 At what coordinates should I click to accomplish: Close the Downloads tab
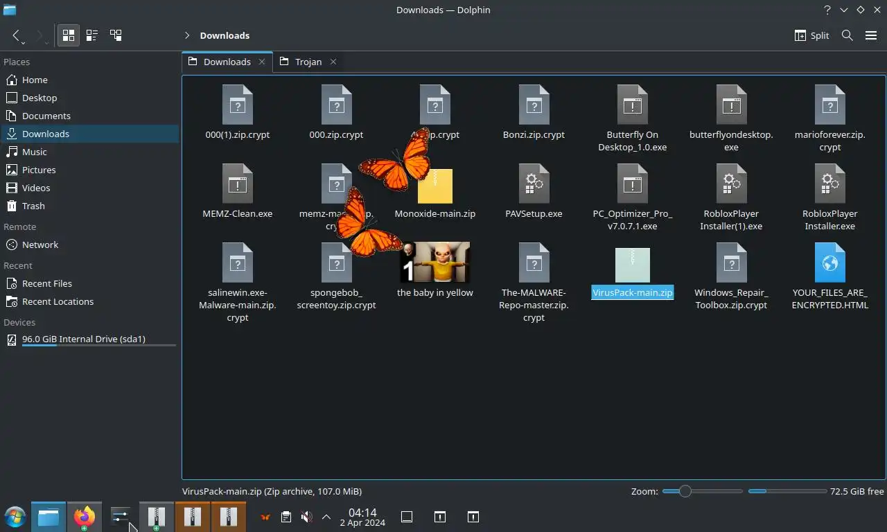pos(262,62)
